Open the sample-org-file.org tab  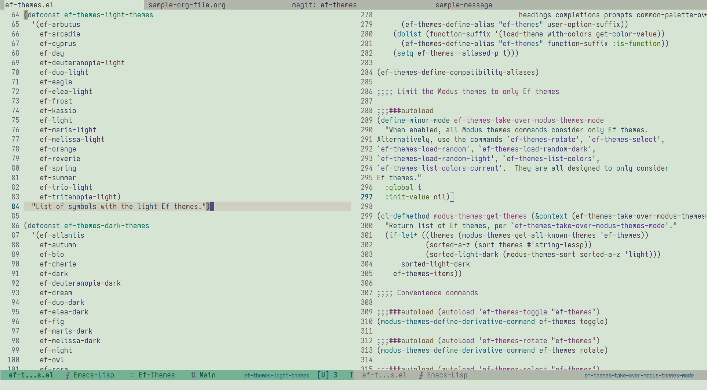pos(187,5)
